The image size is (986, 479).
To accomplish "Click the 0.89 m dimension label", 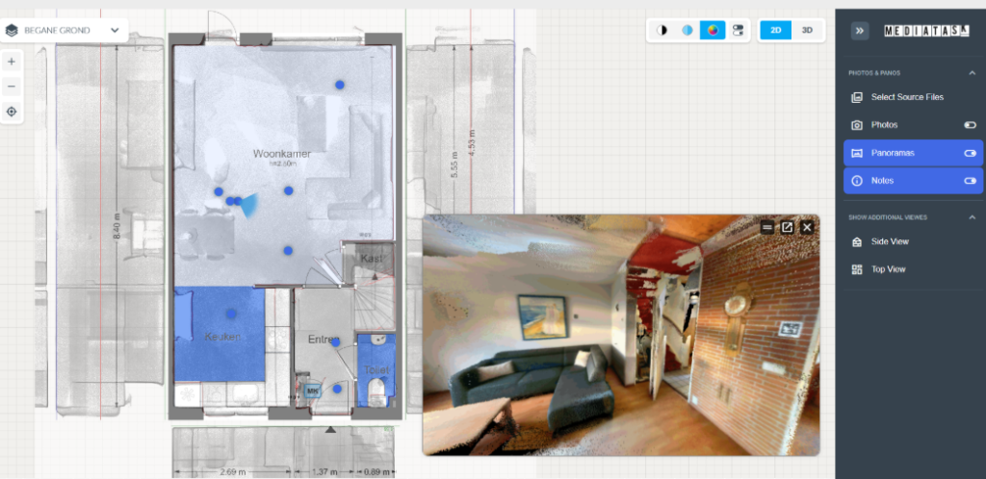I will [x=376, y=472].
